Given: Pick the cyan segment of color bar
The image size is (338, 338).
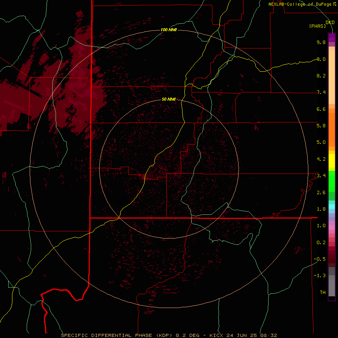Looking at the screenshot, I should [332, 207].
